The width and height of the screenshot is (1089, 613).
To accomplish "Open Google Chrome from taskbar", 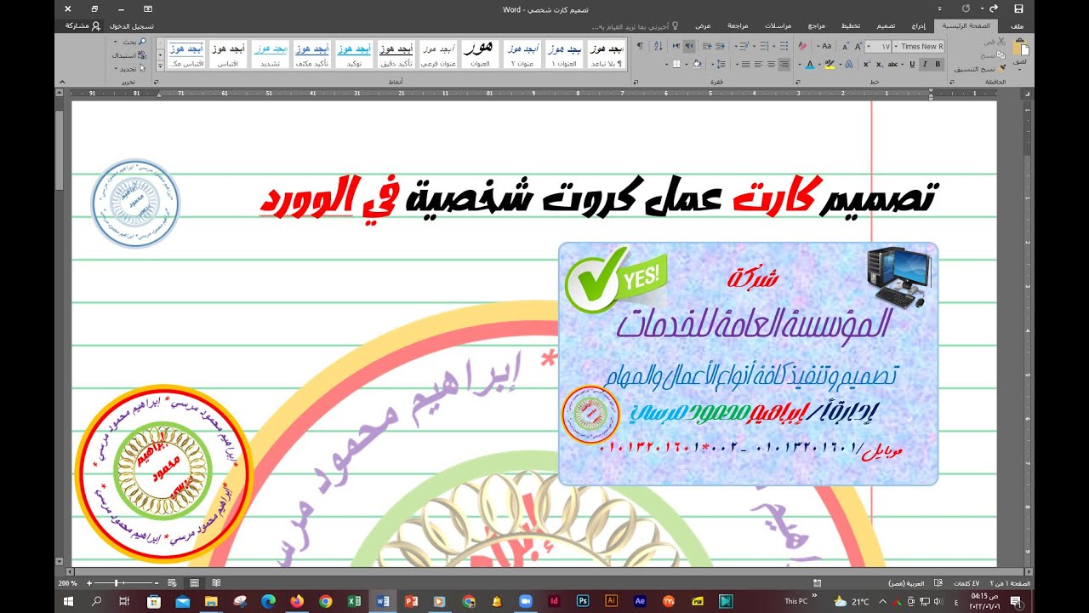I will coord(325,601).
